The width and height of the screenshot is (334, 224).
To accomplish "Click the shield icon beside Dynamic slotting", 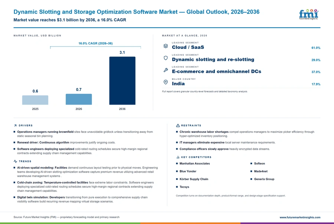I will (166, 58).
